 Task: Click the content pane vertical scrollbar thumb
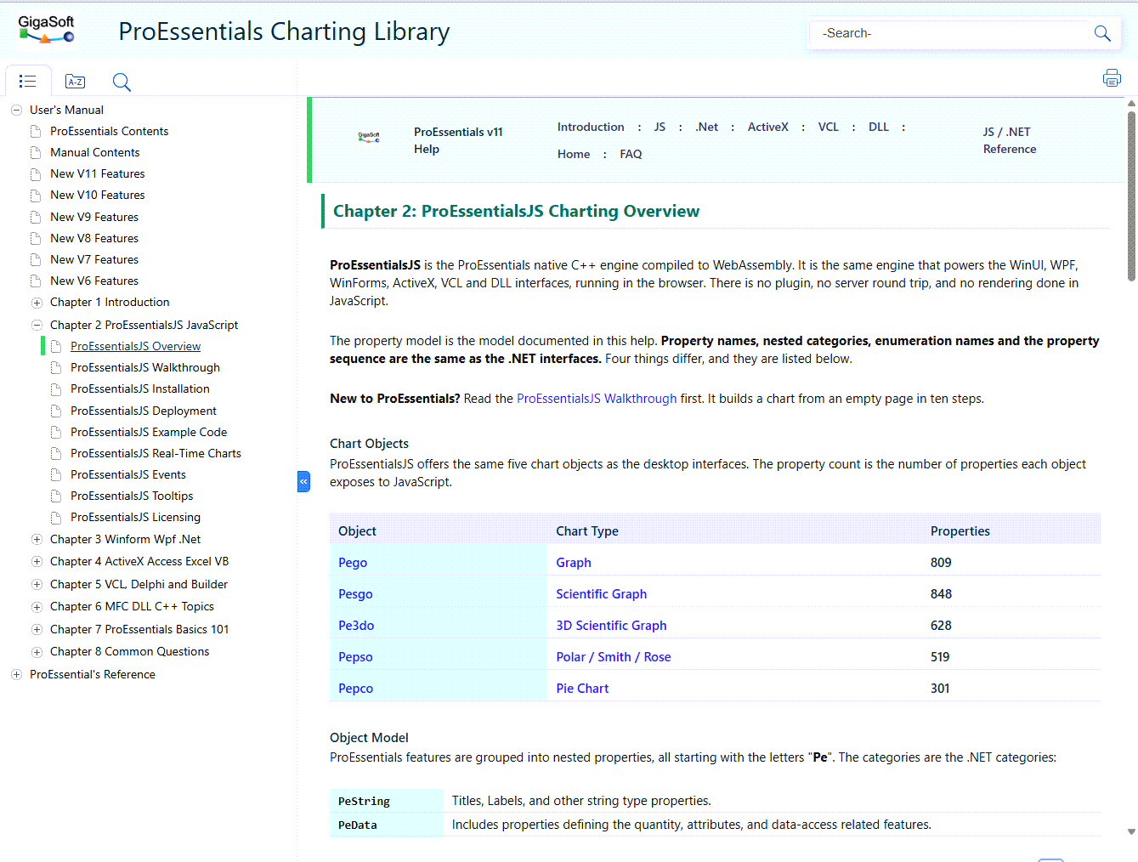[1131, 196]
